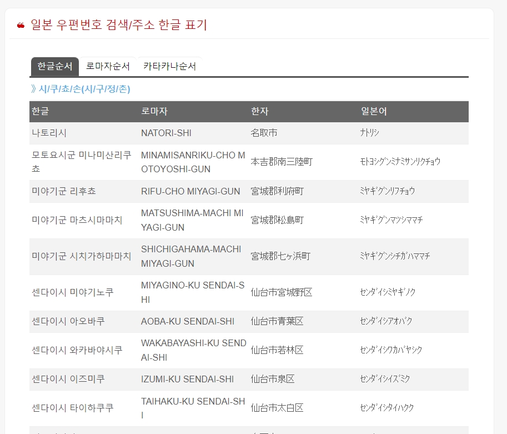Switch to the 로마자순서 tab

pos(108,66)
